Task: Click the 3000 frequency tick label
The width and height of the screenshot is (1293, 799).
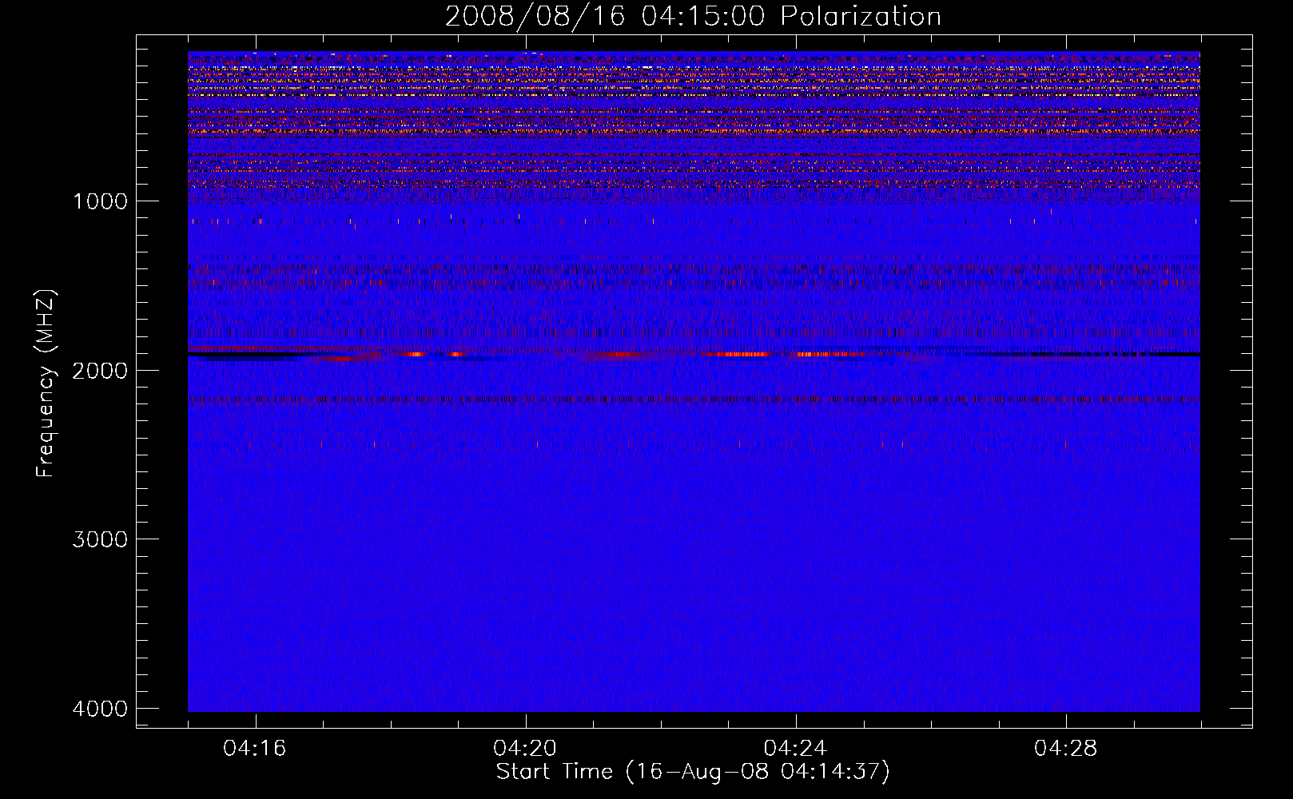Action: pos(100,539)
